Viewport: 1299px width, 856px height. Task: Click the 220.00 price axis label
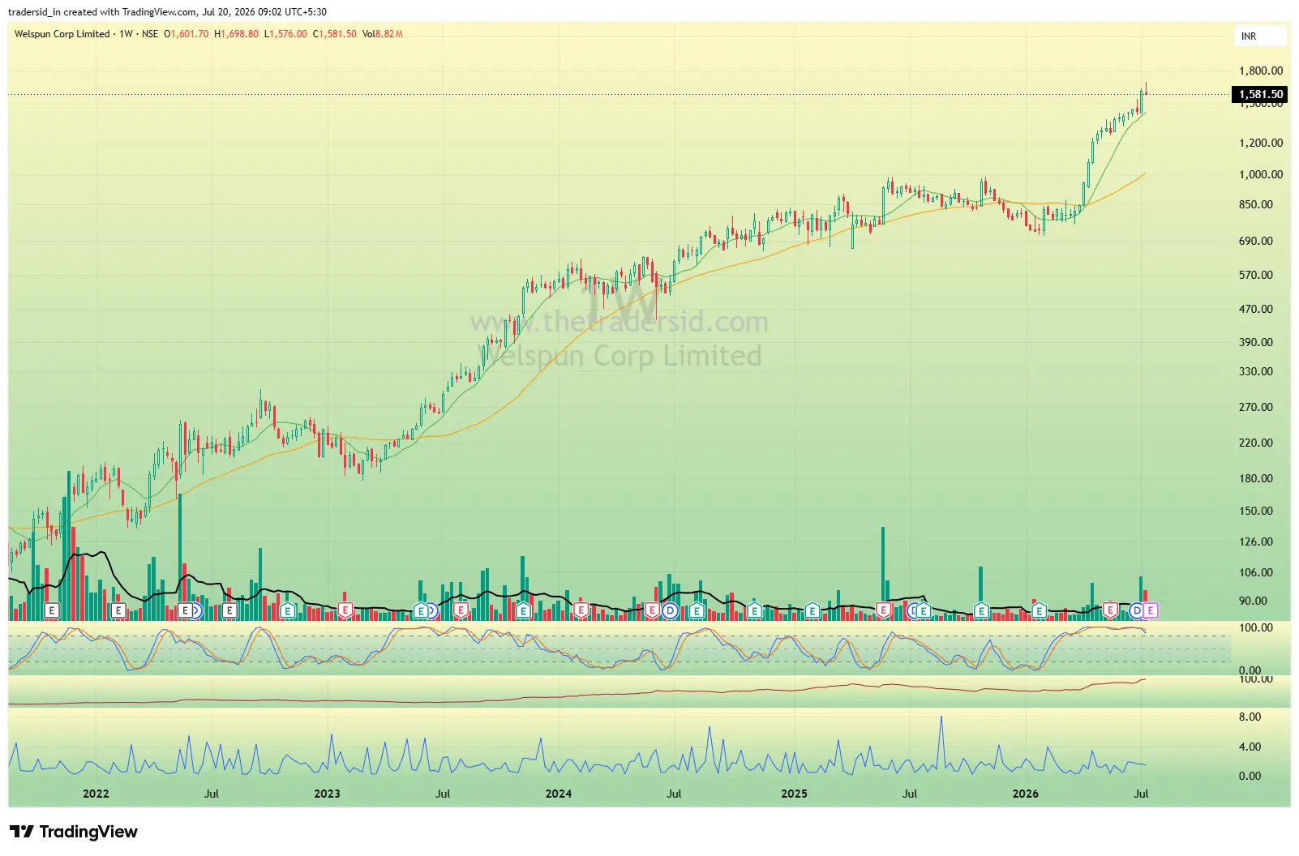1256,443
